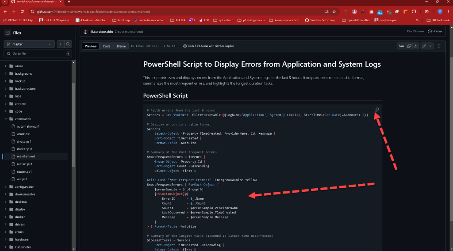Click the address bar URL
Viewport: 453px width, 251px height.
click(93, 12)
